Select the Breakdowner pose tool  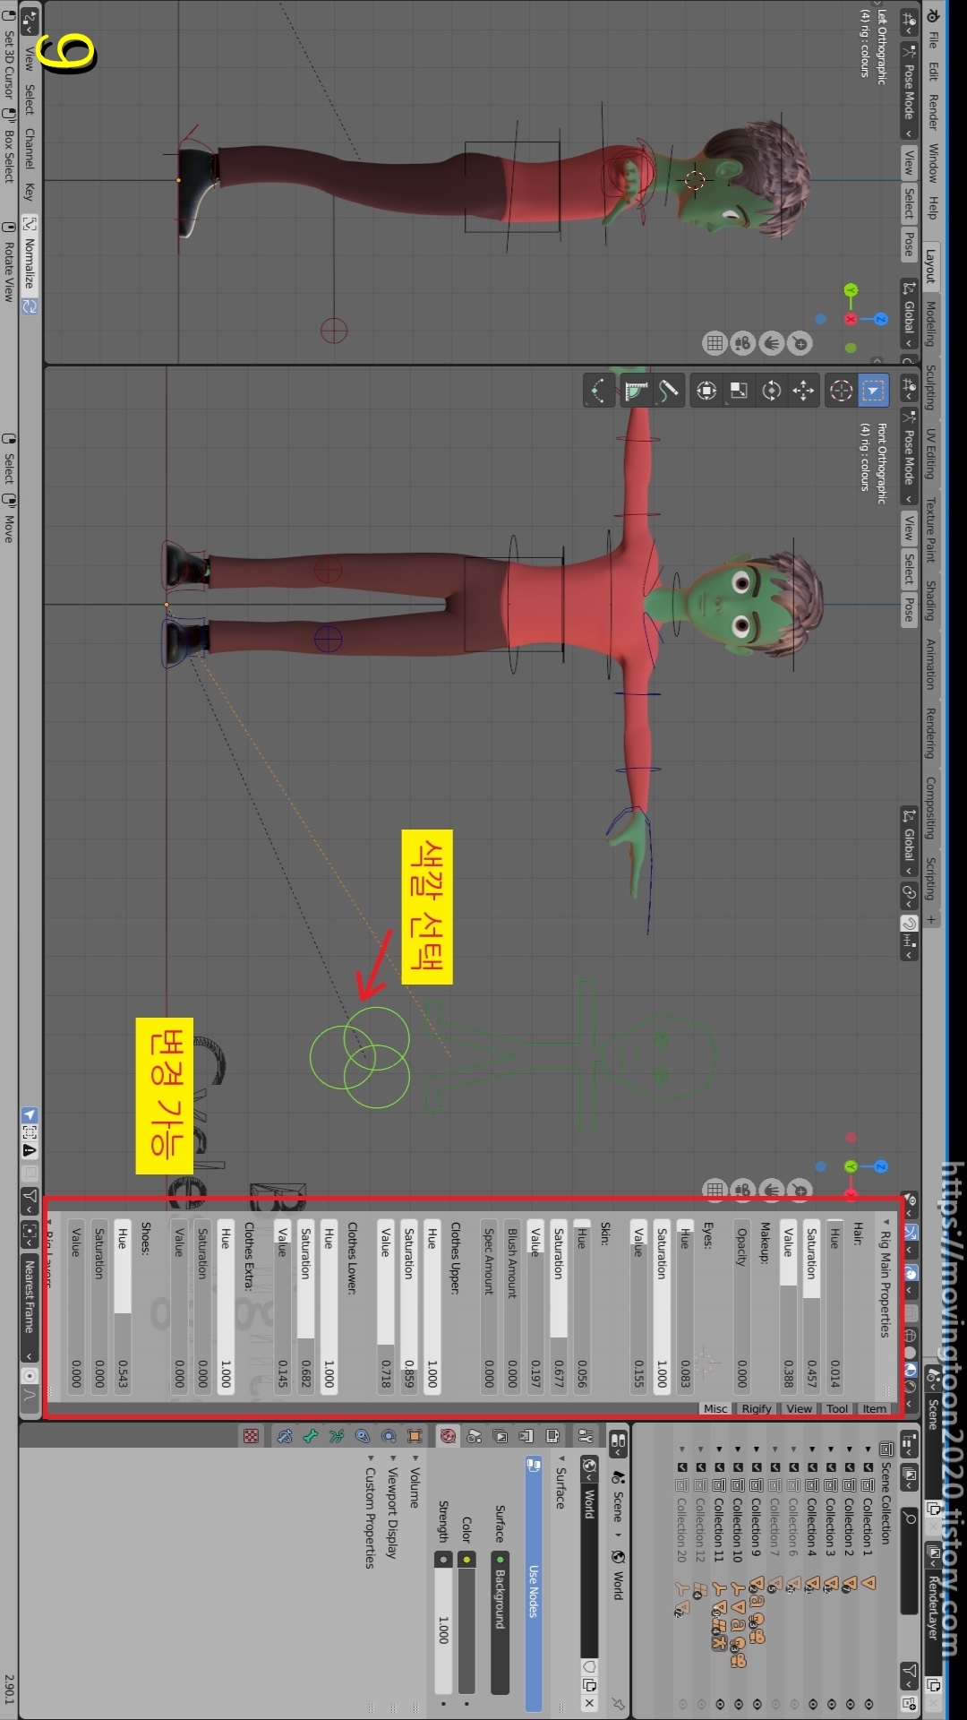point(599,390)
